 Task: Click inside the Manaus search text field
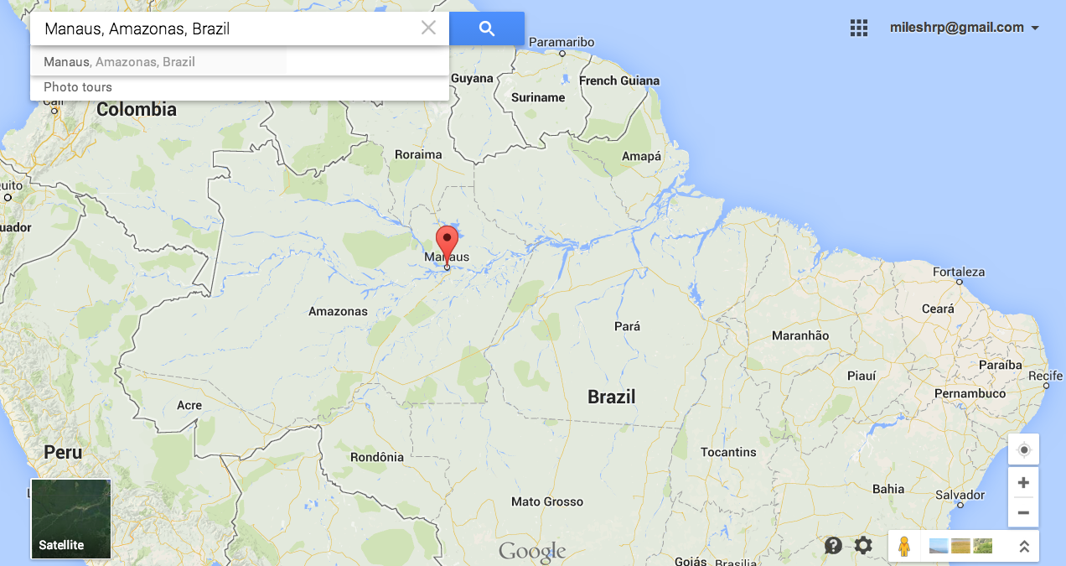(x=226, y=29)
